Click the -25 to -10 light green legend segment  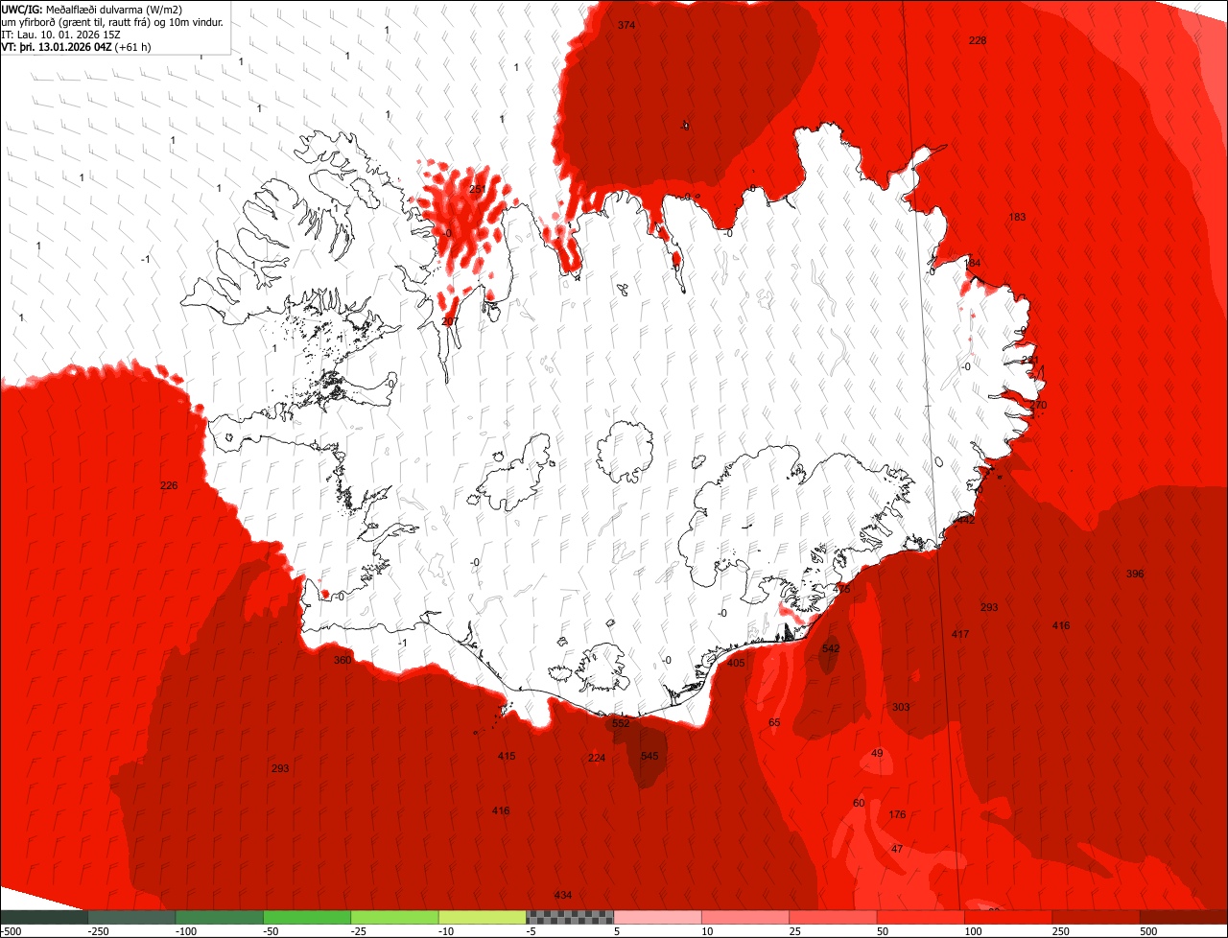pos(394,918)
